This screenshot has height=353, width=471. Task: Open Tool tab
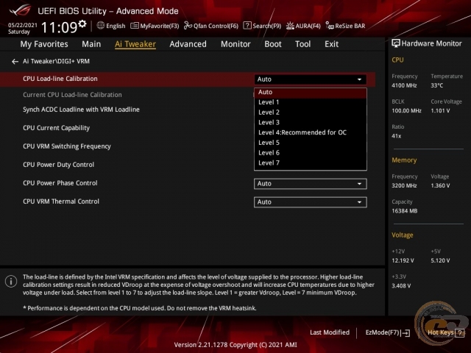click(x=302, y=44)
